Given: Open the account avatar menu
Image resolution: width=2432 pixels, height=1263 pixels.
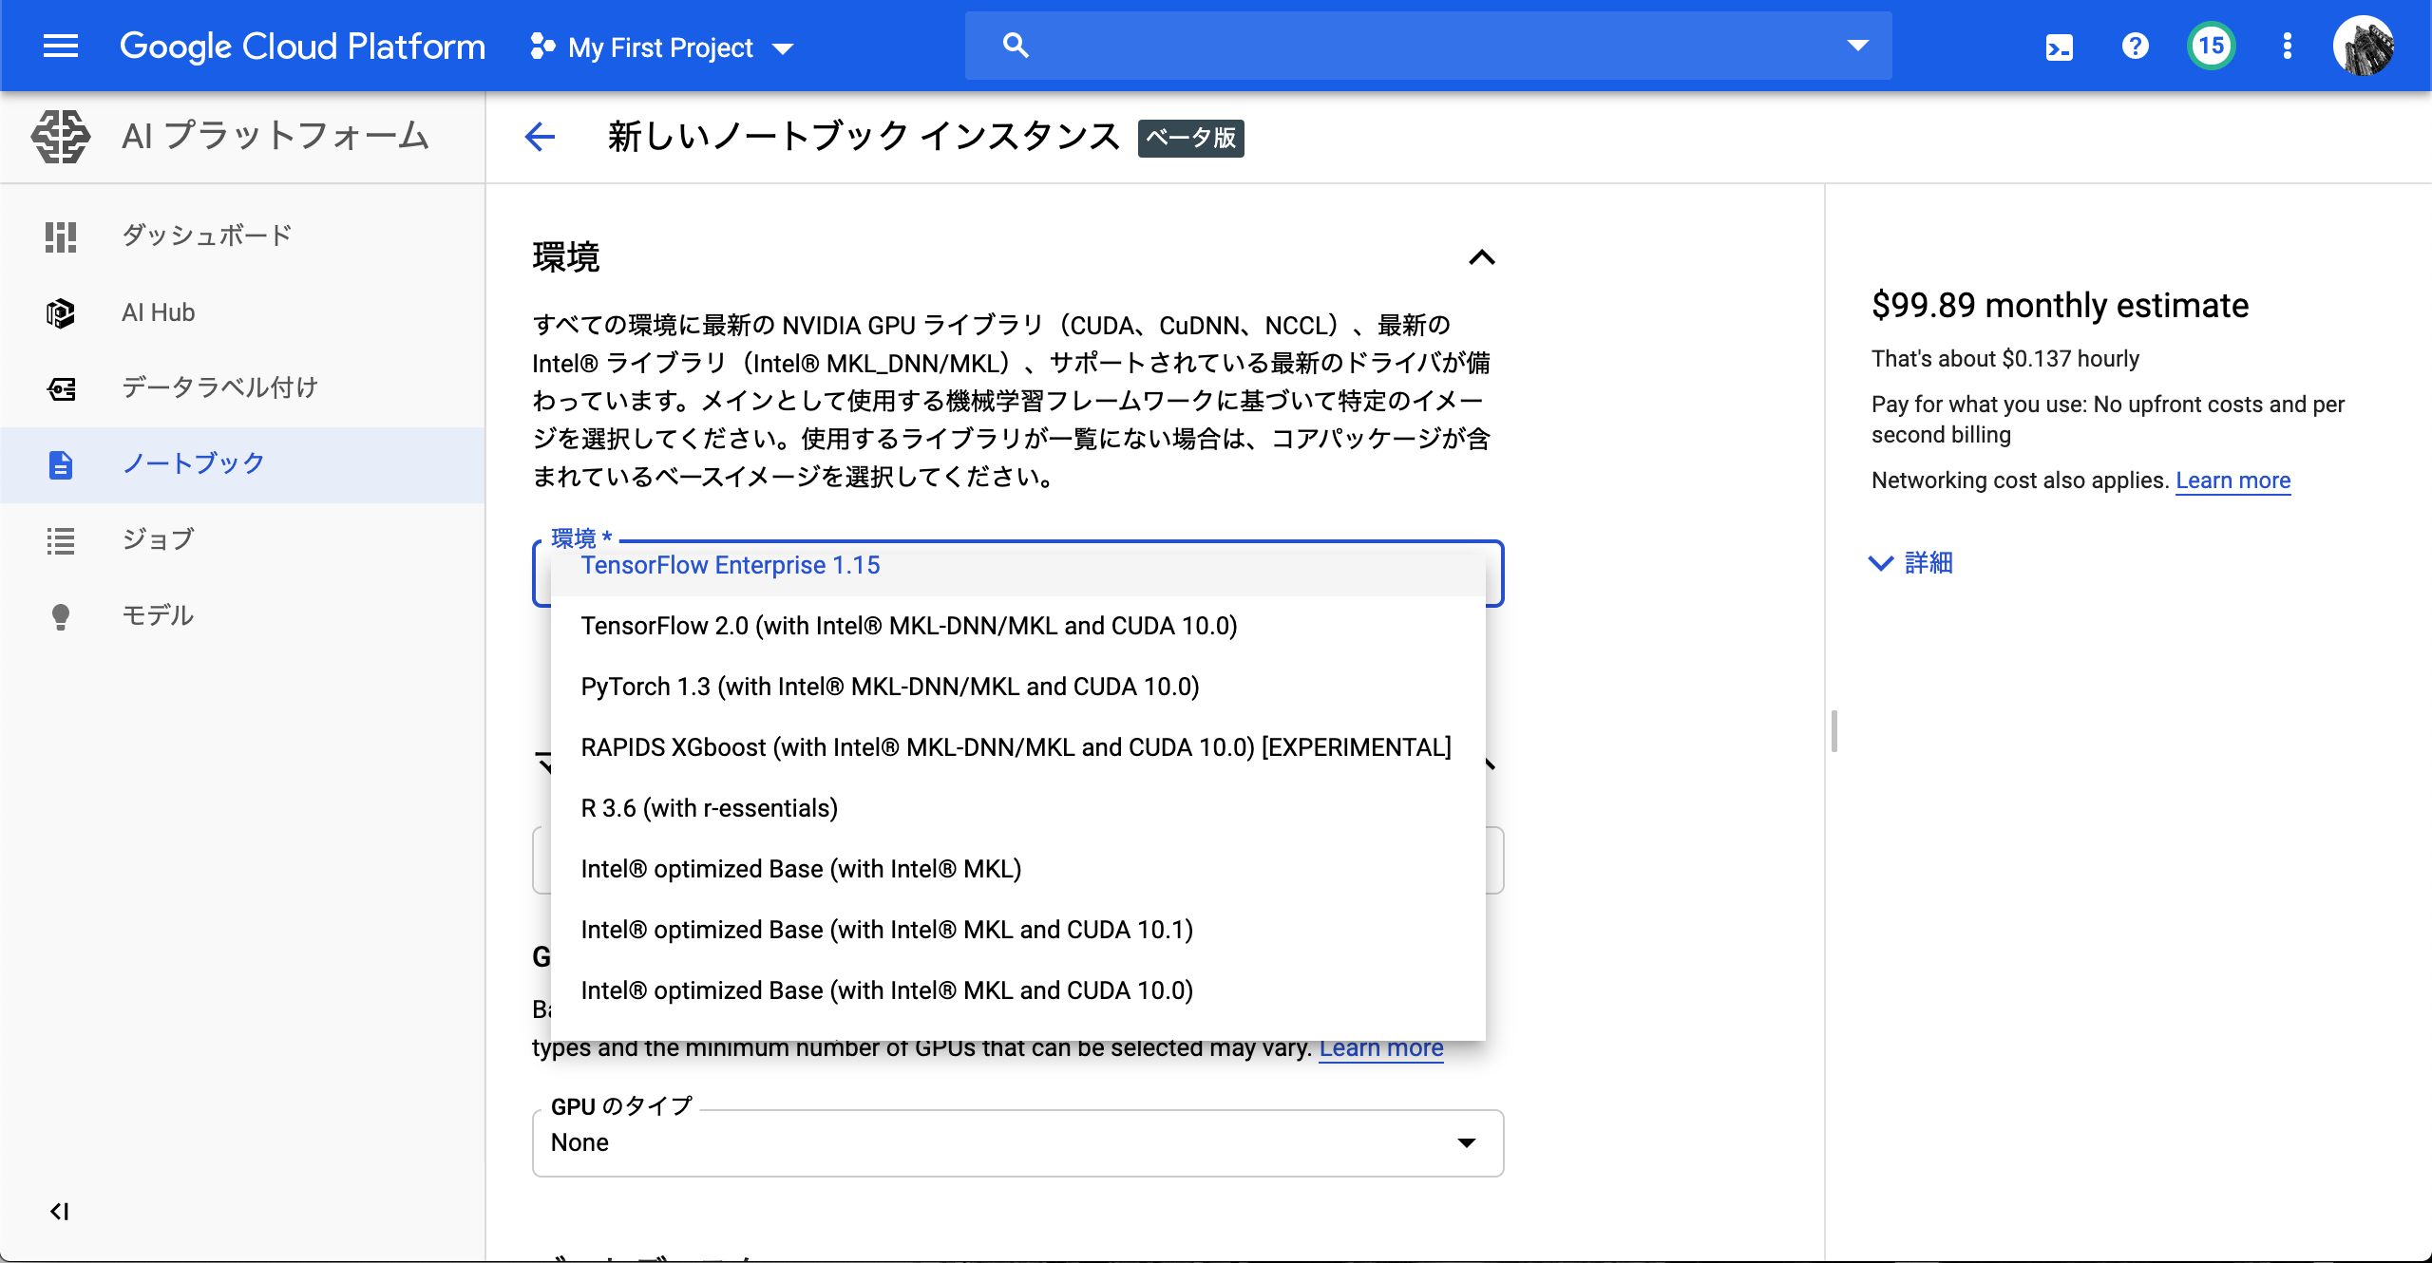Looking at the screenshot, I should pos(2365,46).
